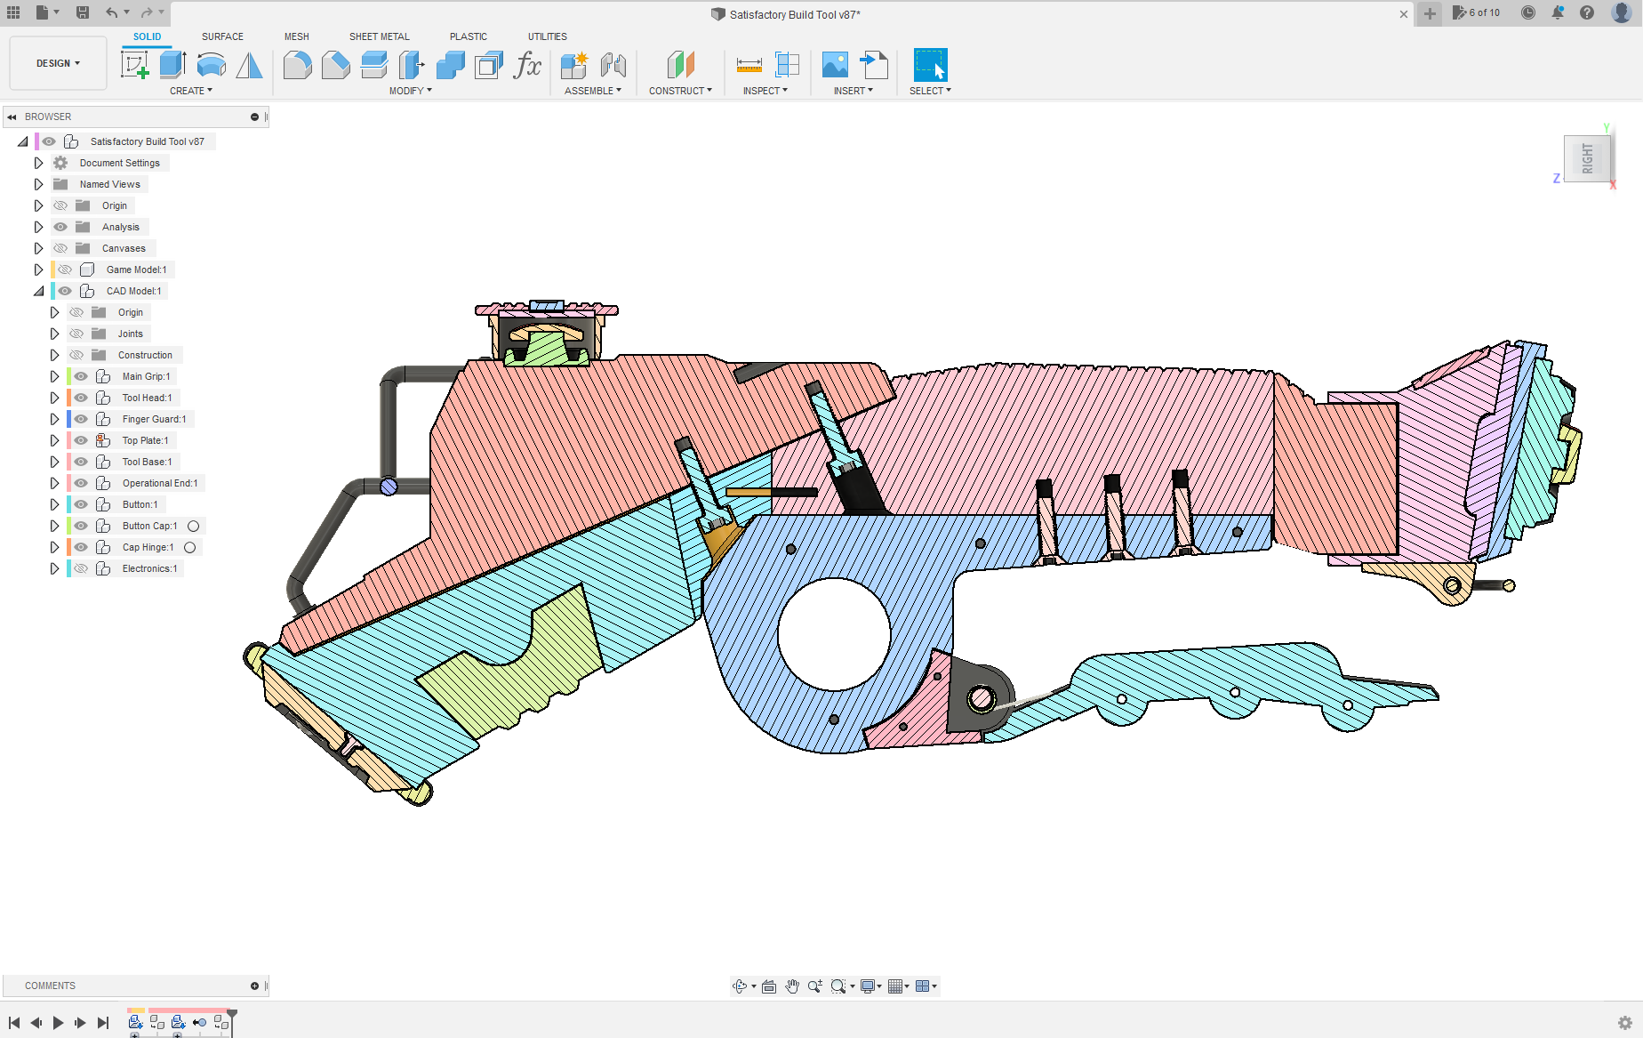Click the Insert Canvas image icon
Image resolution: width=1643 pixels, height=1038 pixels.
coord(835,65)
